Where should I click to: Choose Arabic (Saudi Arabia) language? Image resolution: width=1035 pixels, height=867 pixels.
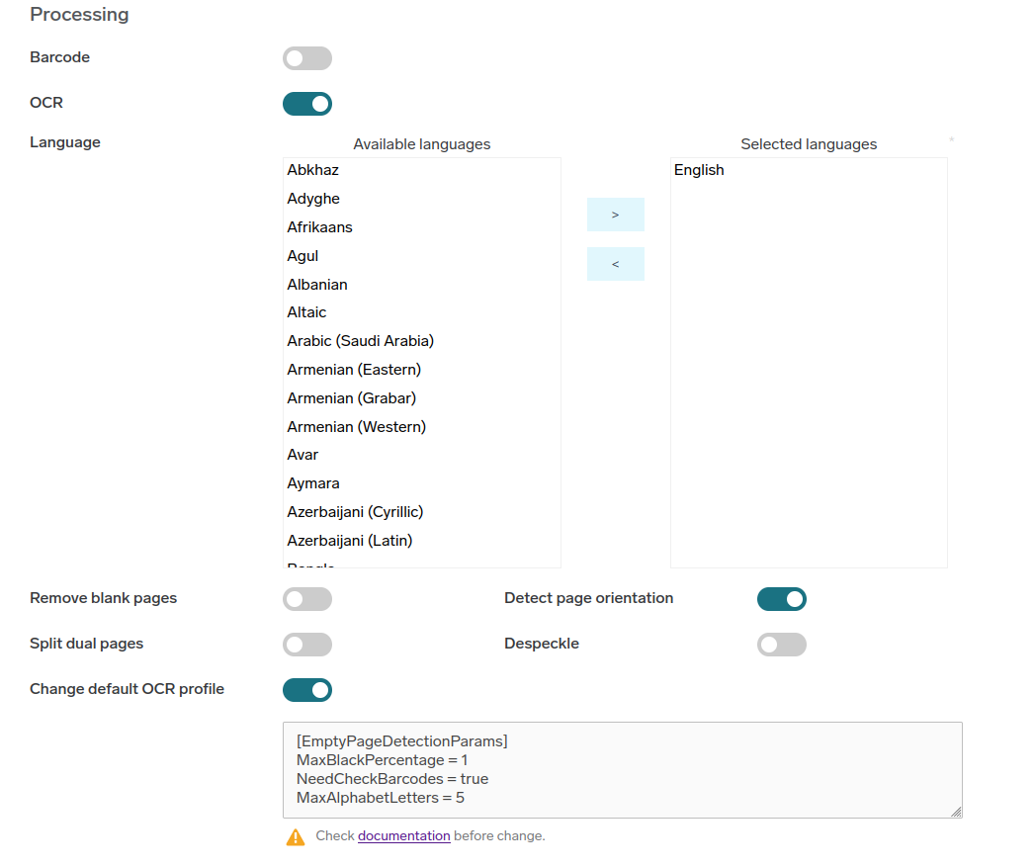361,341
